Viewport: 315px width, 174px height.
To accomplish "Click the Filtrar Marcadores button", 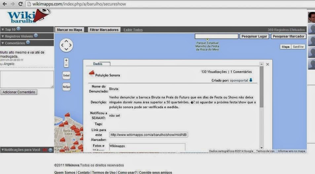I will tap(104, 30).
